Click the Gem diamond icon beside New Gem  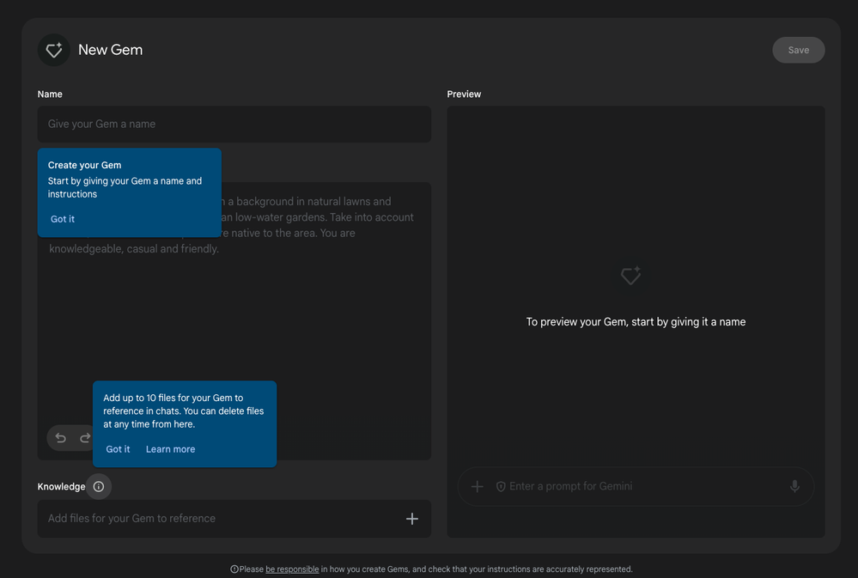tap(53, 50)
